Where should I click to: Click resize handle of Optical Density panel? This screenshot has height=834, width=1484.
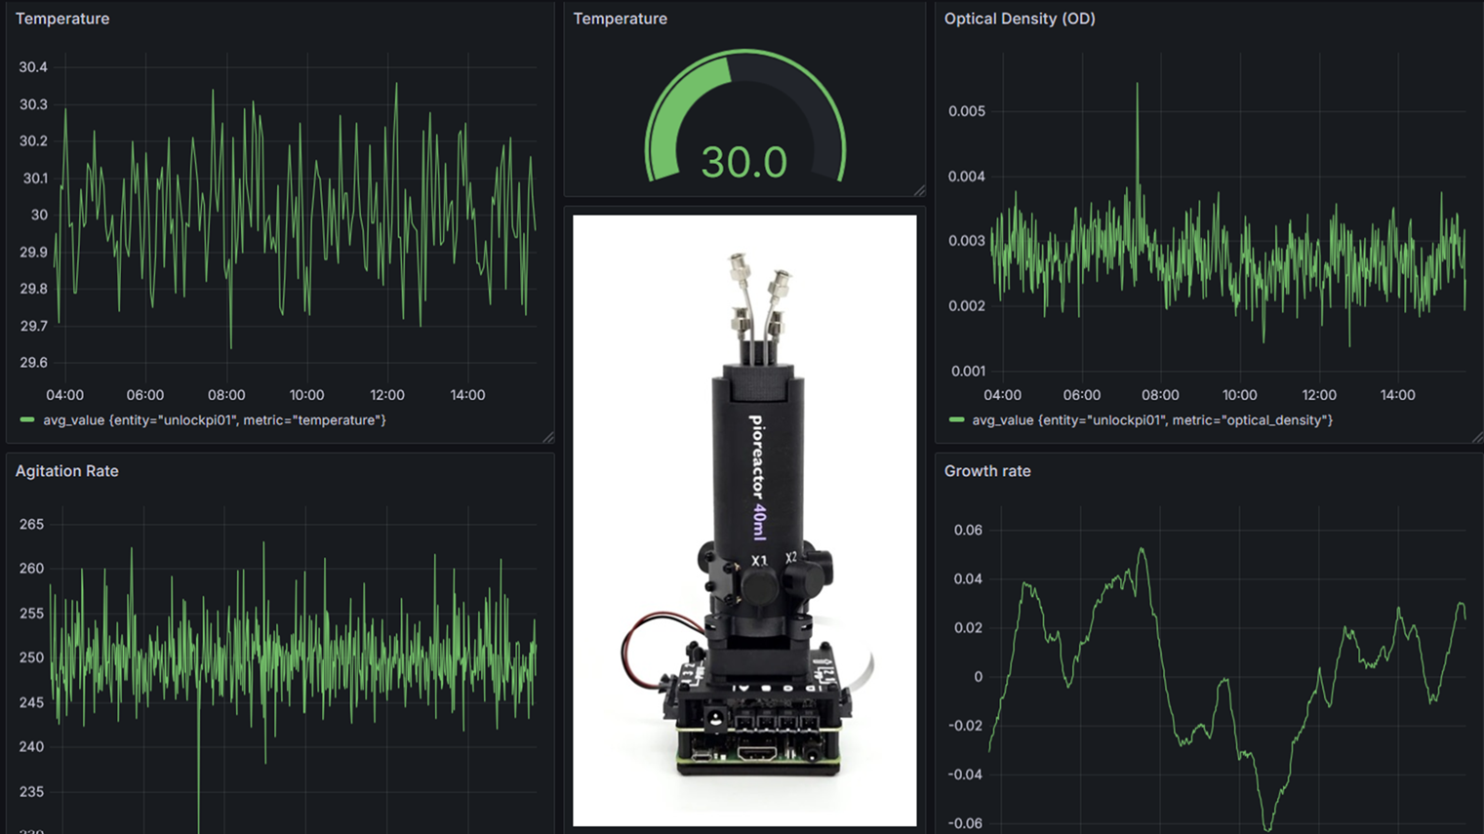[x=1477, y=437]
